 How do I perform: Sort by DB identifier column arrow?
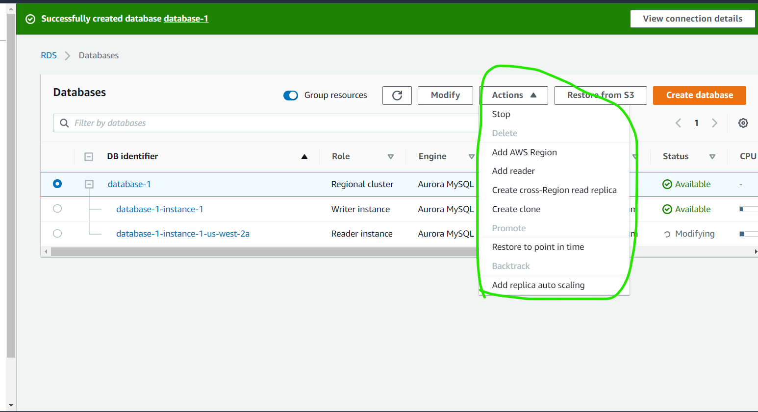click(x=304, y=156)
